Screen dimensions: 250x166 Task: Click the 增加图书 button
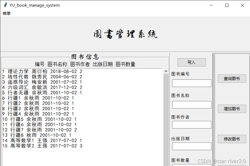point(232,109)
